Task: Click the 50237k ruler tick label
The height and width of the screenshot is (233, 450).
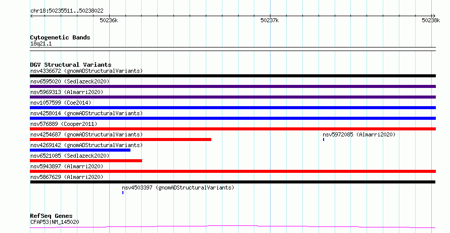Action: pos(269,20)
